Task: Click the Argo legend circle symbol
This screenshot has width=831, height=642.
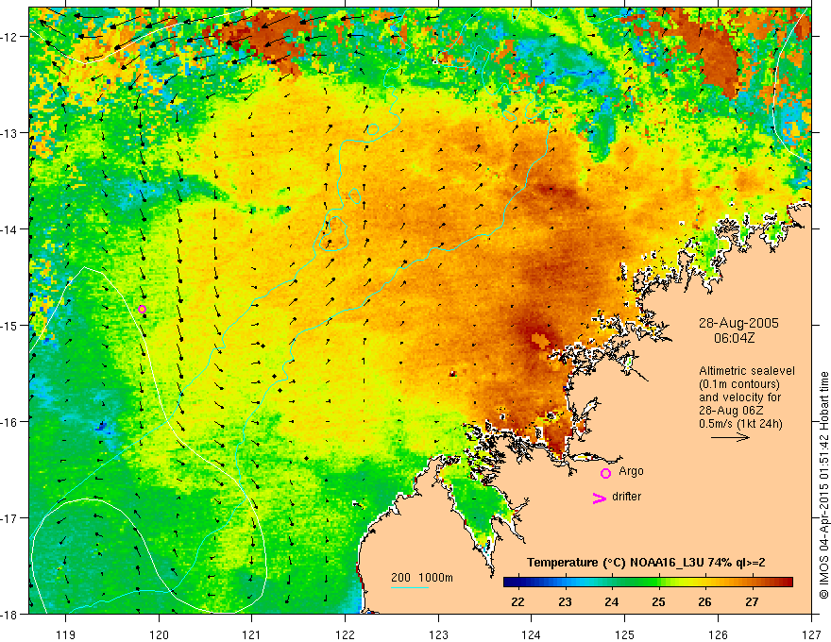Action: coord(605,474)
